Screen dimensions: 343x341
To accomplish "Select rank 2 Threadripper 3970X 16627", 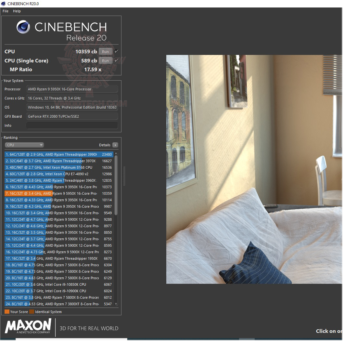I will point(59,161).
